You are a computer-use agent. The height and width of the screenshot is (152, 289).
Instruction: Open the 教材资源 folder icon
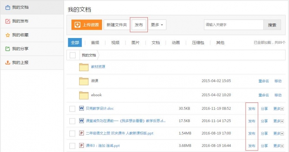click(x=84, y=67)
